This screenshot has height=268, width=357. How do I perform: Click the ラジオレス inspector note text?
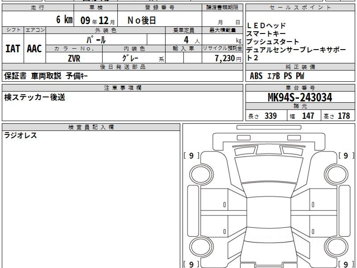[x=21, y=136]
